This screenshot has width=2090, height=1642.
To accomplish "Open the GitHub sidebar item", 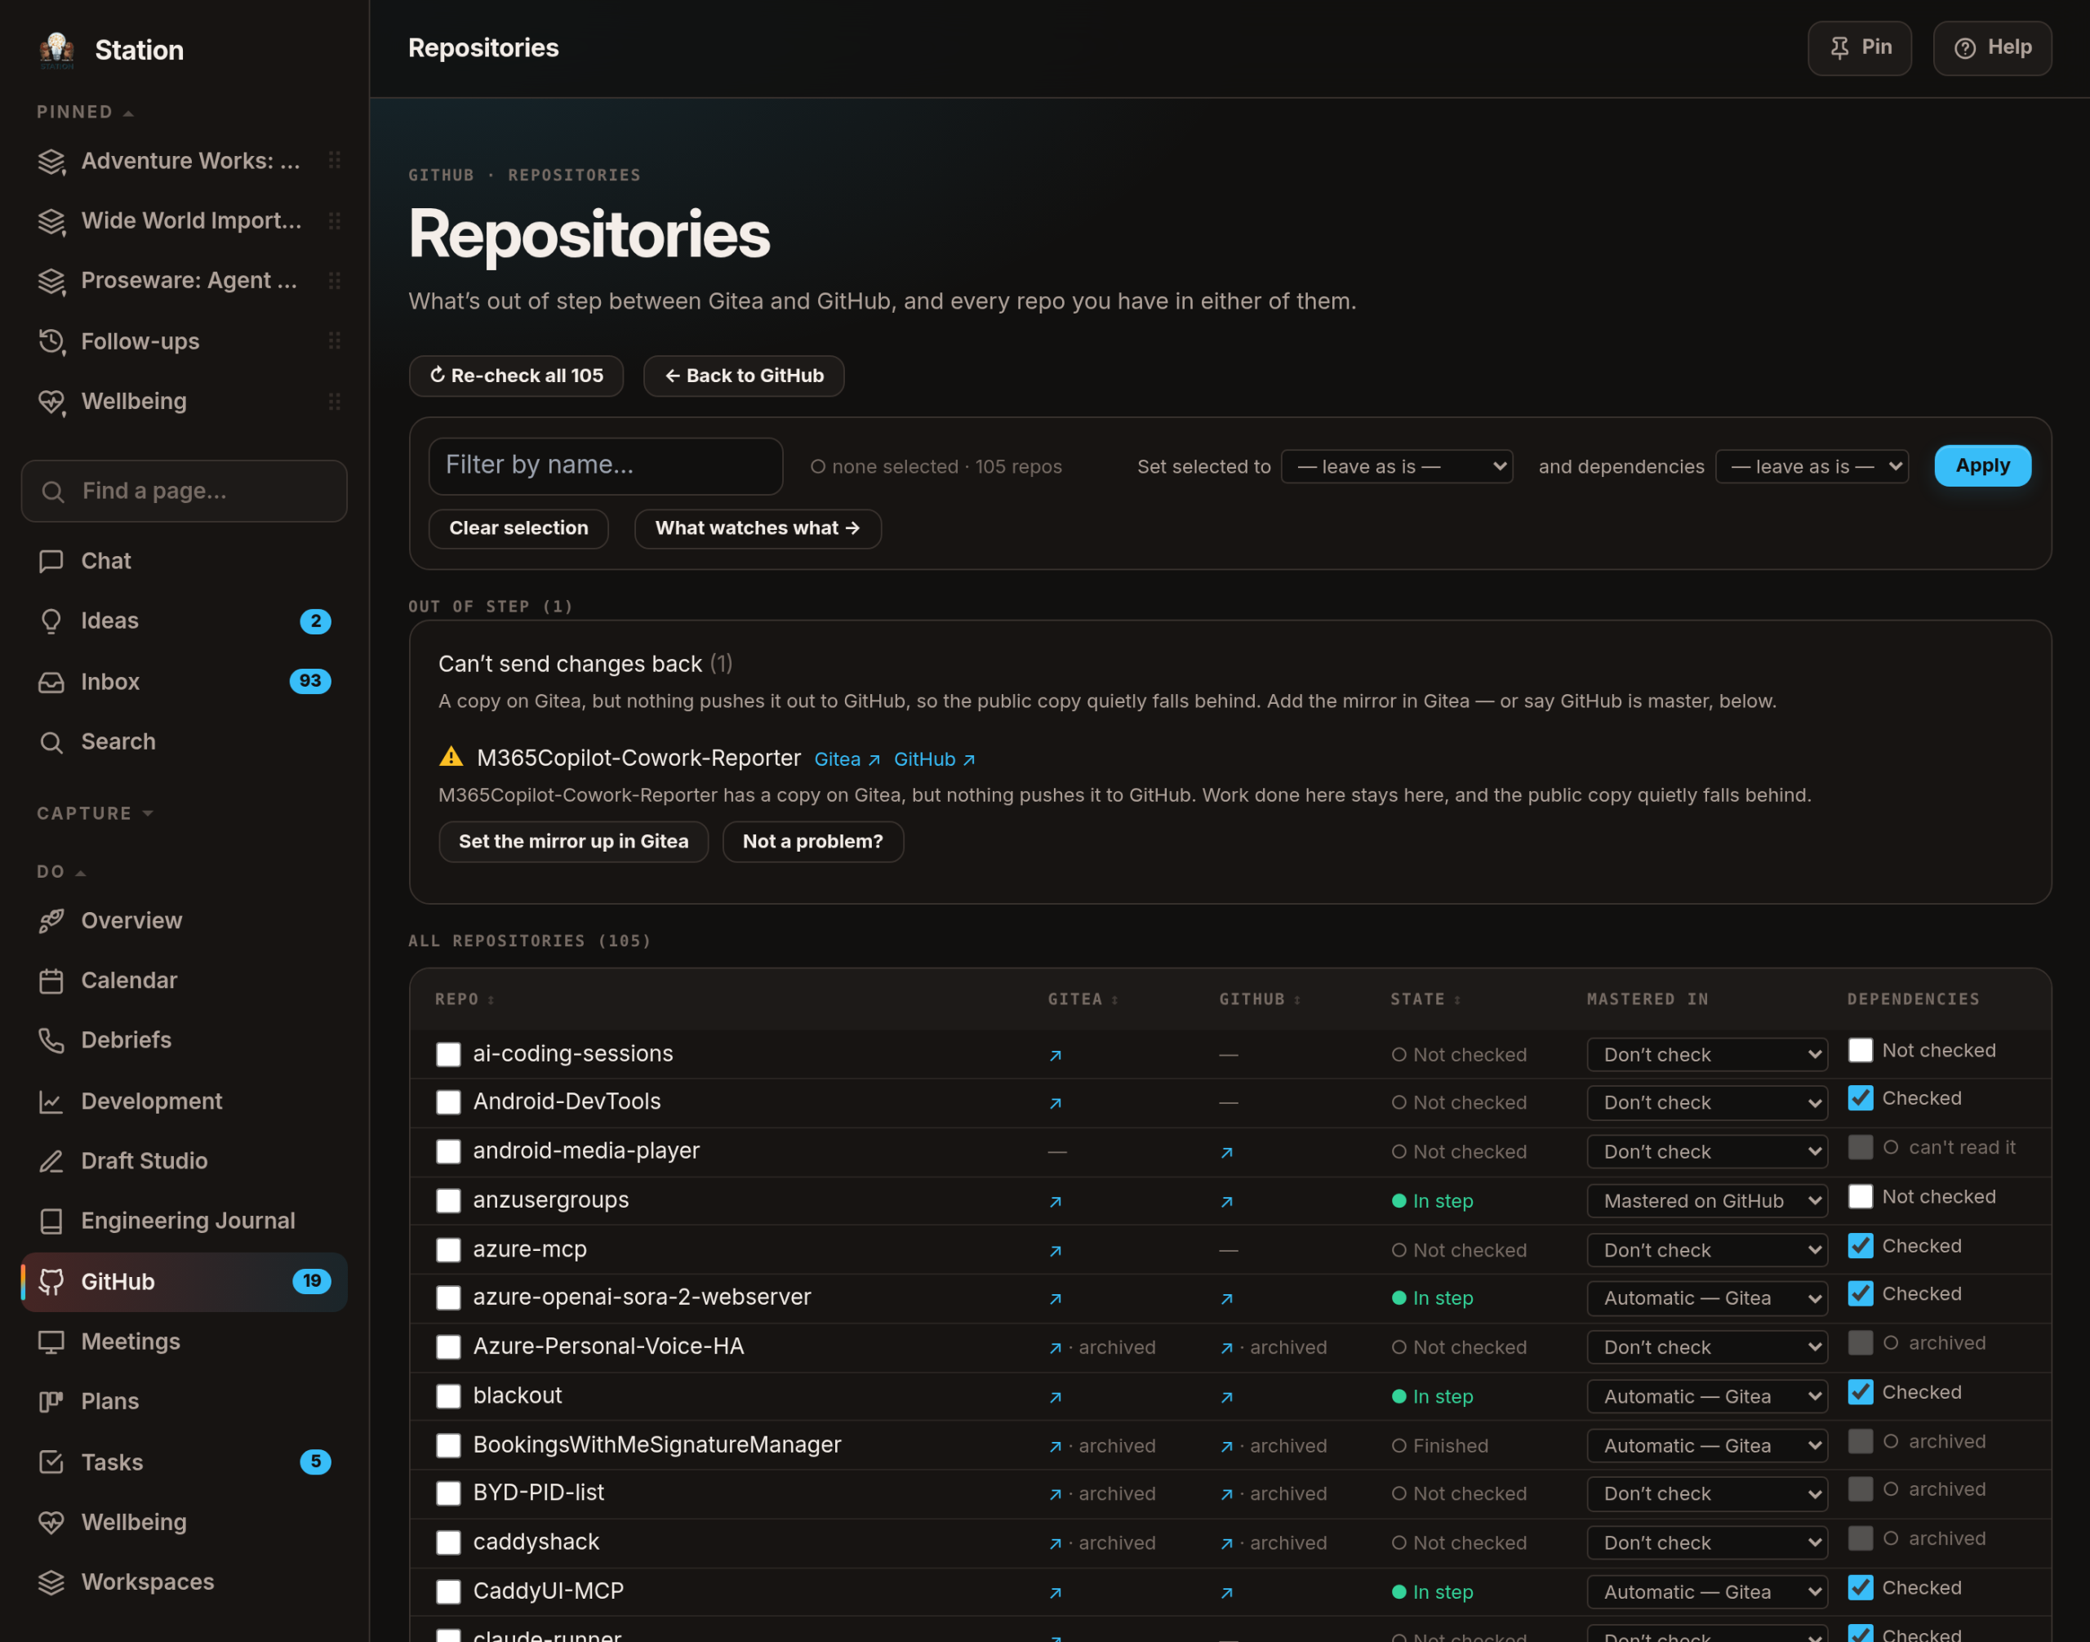I will click(x=185, y=1283).
